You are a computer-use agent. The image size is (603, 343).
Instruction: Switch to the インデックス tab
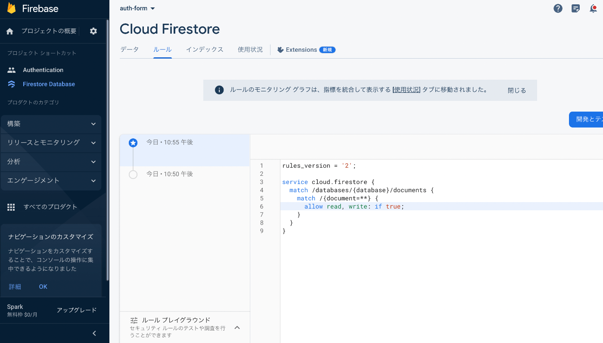(205, 50)
